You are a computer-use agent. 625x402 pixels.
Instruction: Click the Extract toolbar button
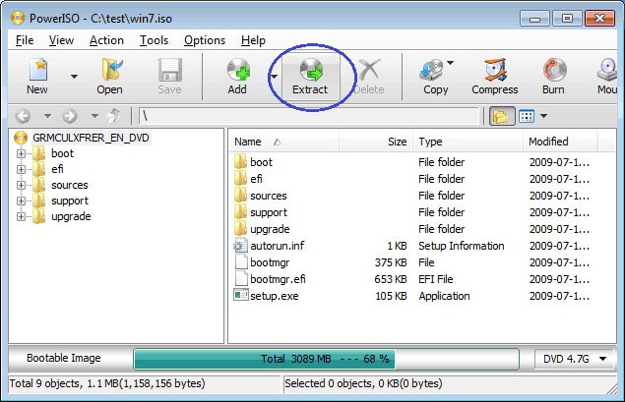click(x=310, y=77)
